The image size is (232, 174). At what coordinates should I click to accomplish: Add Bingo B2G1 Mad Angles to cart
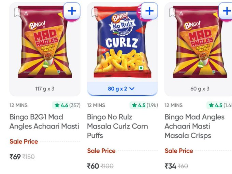tap(72, 11)
